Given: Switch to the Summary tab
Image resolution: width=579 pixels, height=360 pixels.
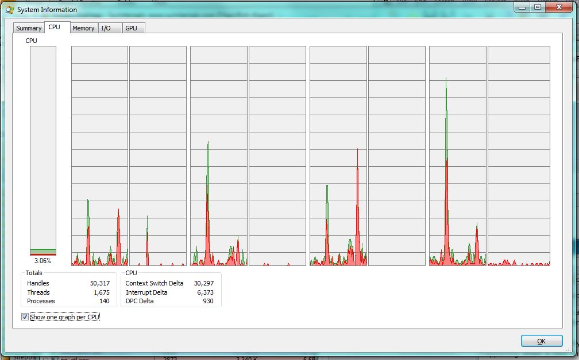Looking at the screenshot, I should [29, 28].
